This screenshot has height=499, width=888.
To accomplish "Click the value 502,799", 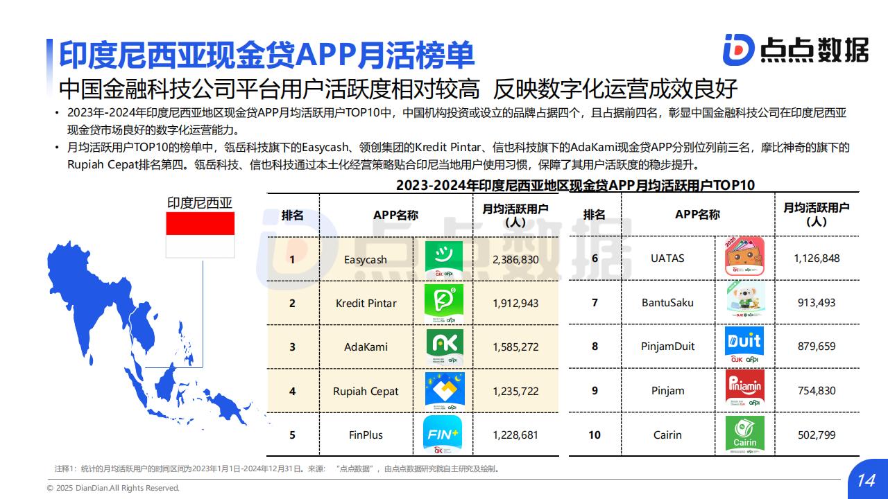I will pos(817,435).
